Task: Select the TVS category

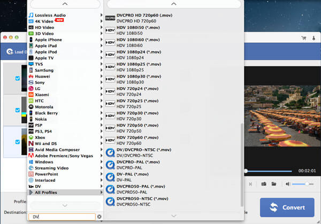Action: (65, 64)
